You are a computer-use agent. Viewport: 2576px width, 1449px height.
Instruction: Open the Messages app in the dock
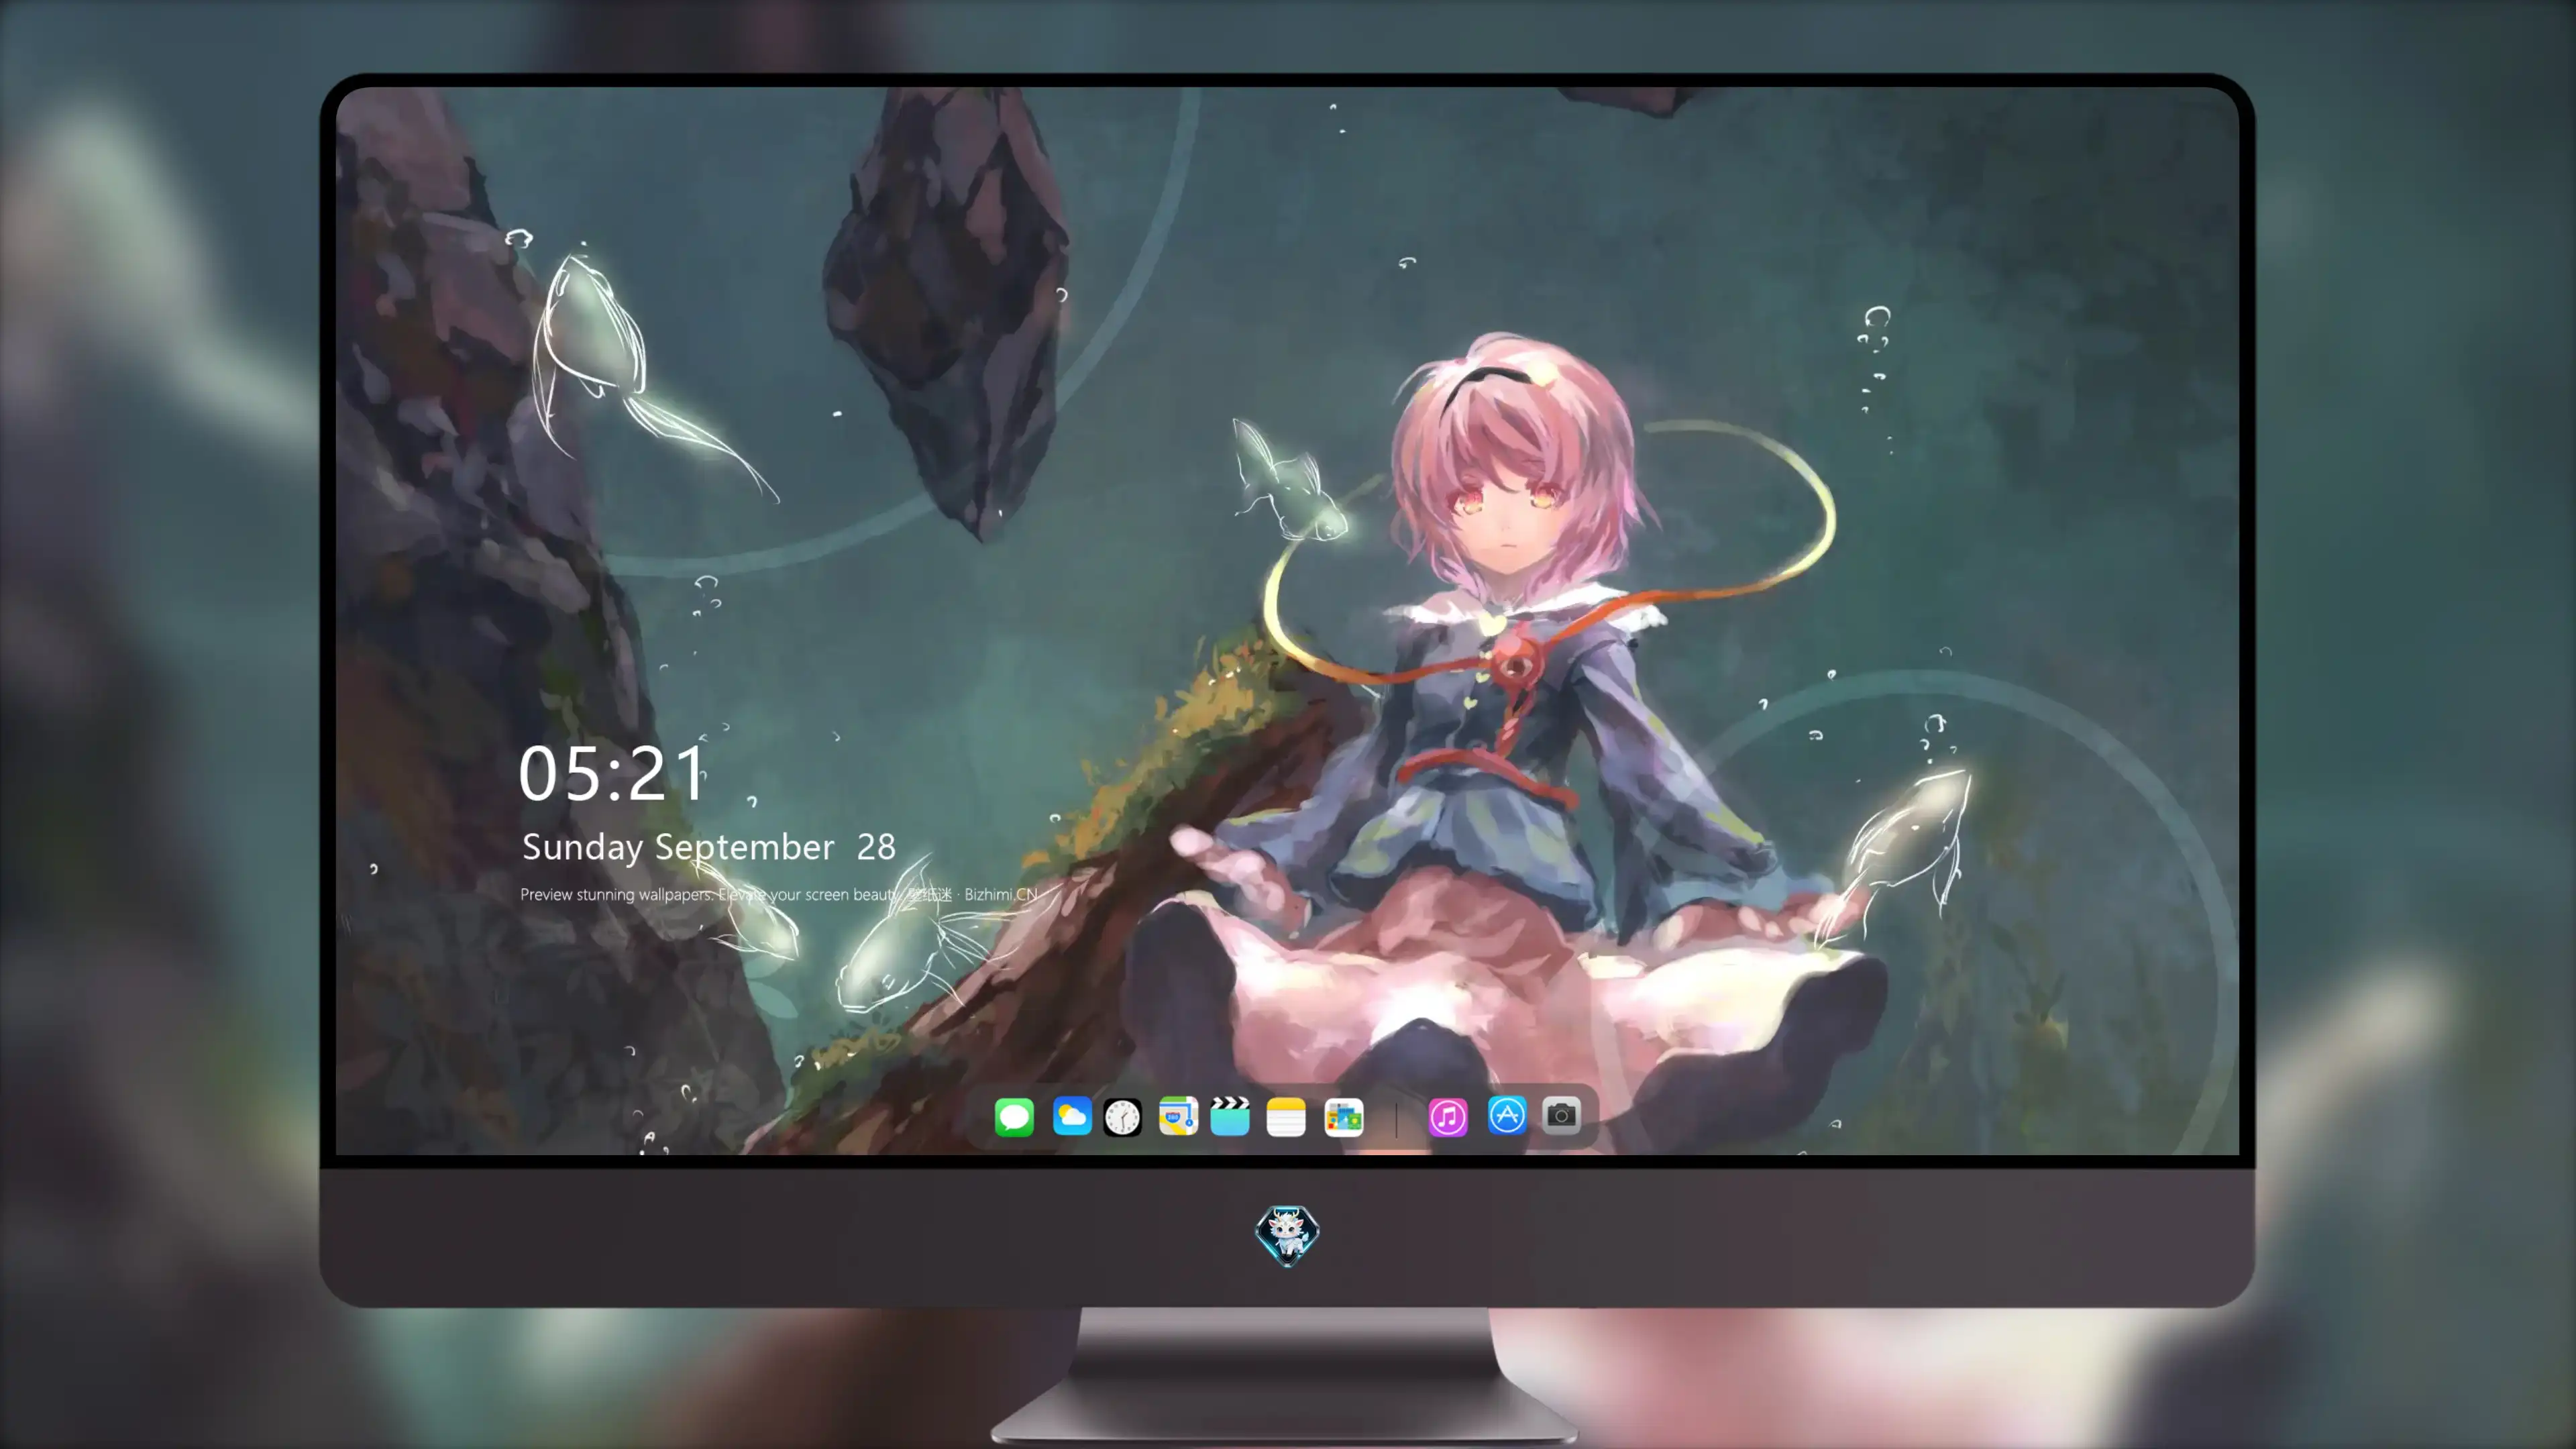[x=1014, y=1117]
